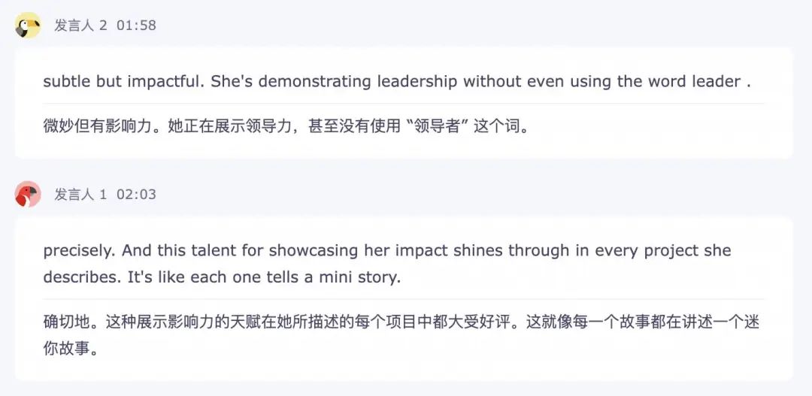Select the 发言人 1 speaker name
This screenshot has height=396, width=812.
pos(80,195)
